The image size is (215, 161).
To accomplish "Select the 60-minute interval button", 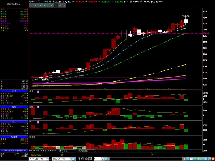I will [52, 5].
